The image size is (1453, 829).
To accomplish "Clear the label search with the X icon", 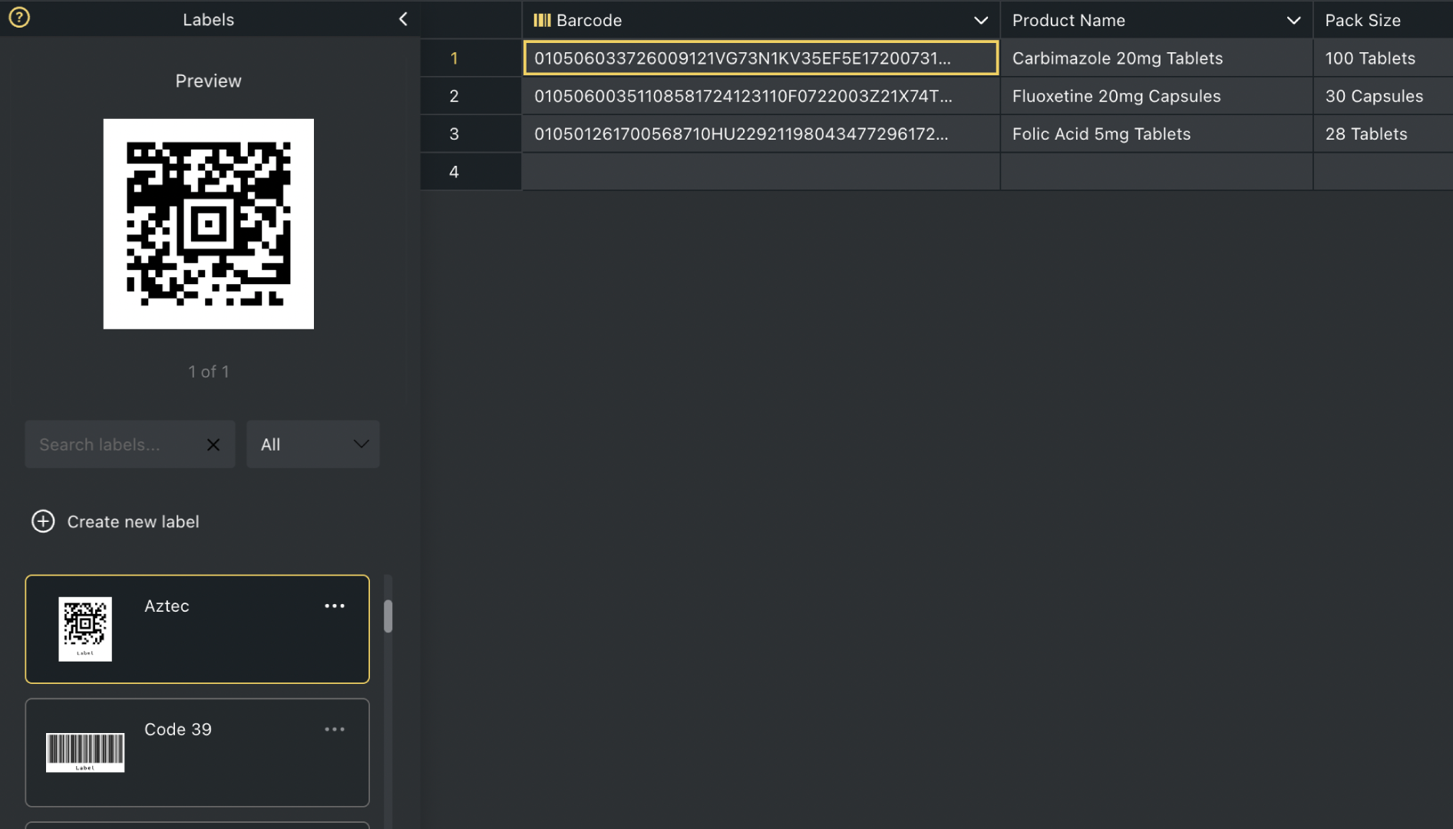I will click(213, 444).
